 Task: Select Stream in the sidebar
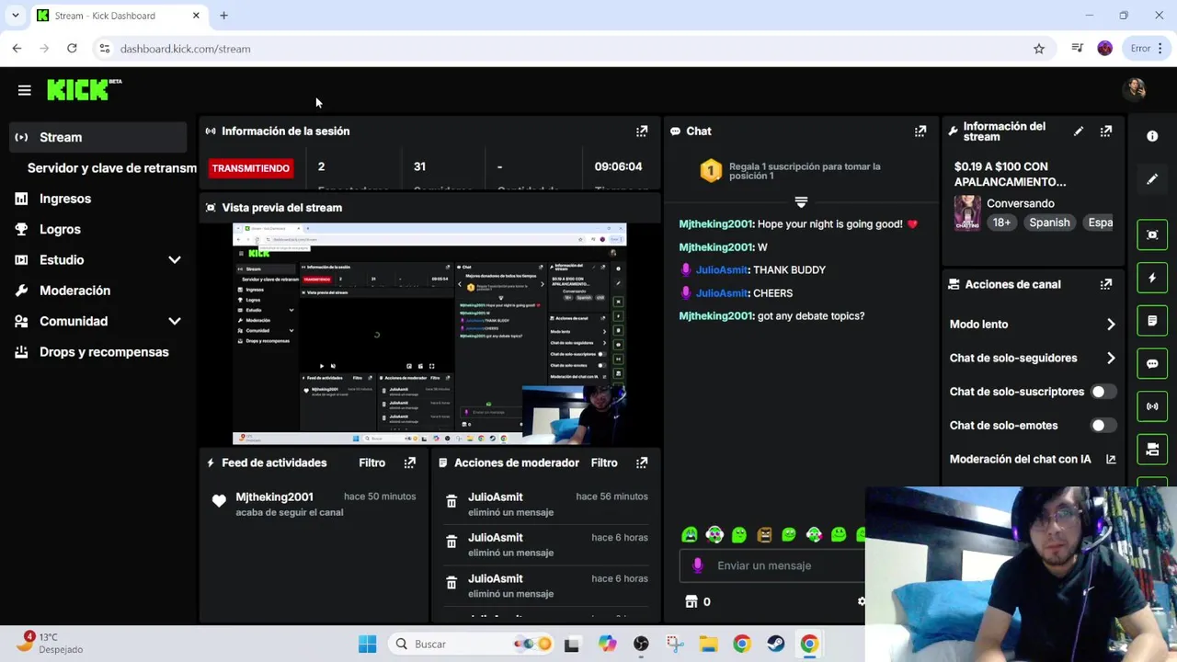click(98, 137)
